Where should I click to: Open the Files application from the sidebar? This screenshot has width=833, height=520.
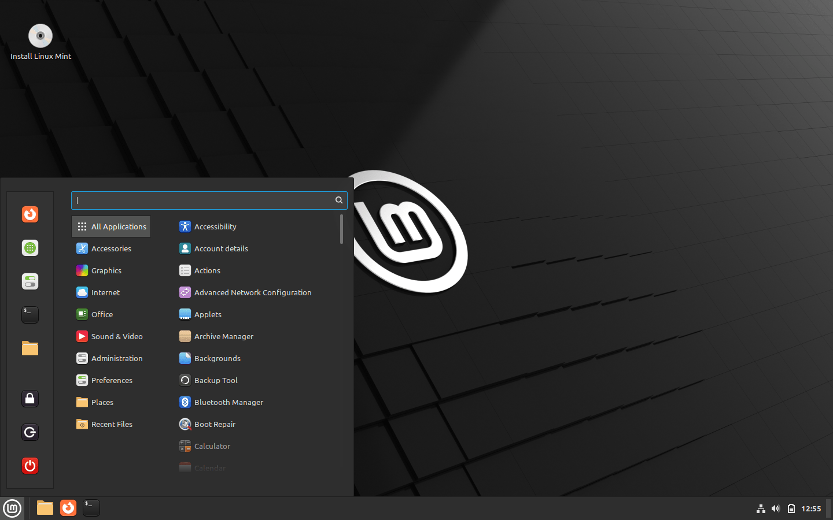click(30, 348)
